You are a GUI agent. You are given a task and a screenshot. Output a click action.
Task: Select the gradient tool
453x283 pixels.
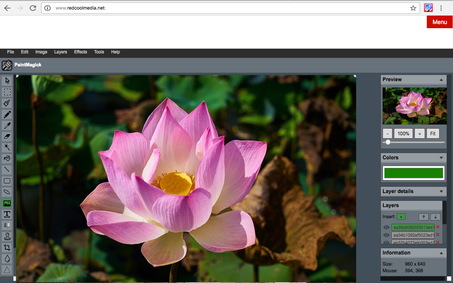(x=7, y=225)
